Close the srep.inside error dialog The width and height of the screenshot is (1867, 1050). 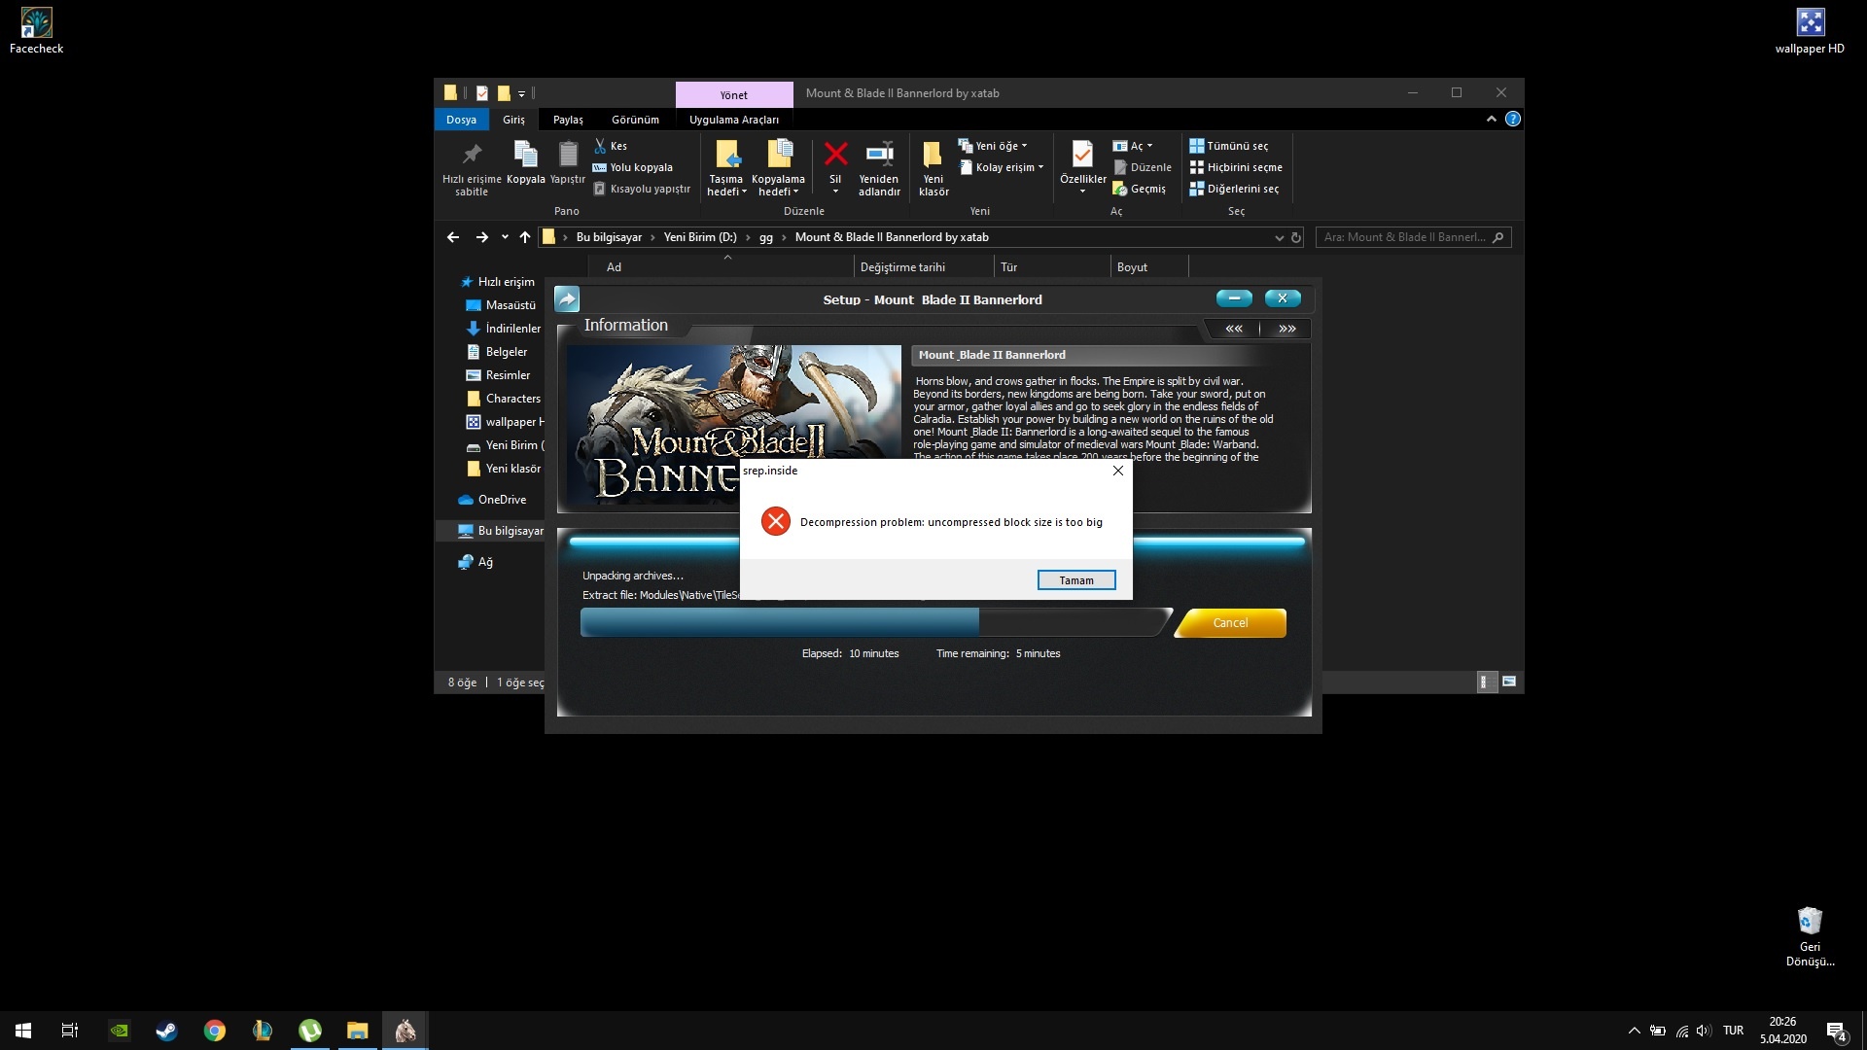click(x=1117, y=471)
